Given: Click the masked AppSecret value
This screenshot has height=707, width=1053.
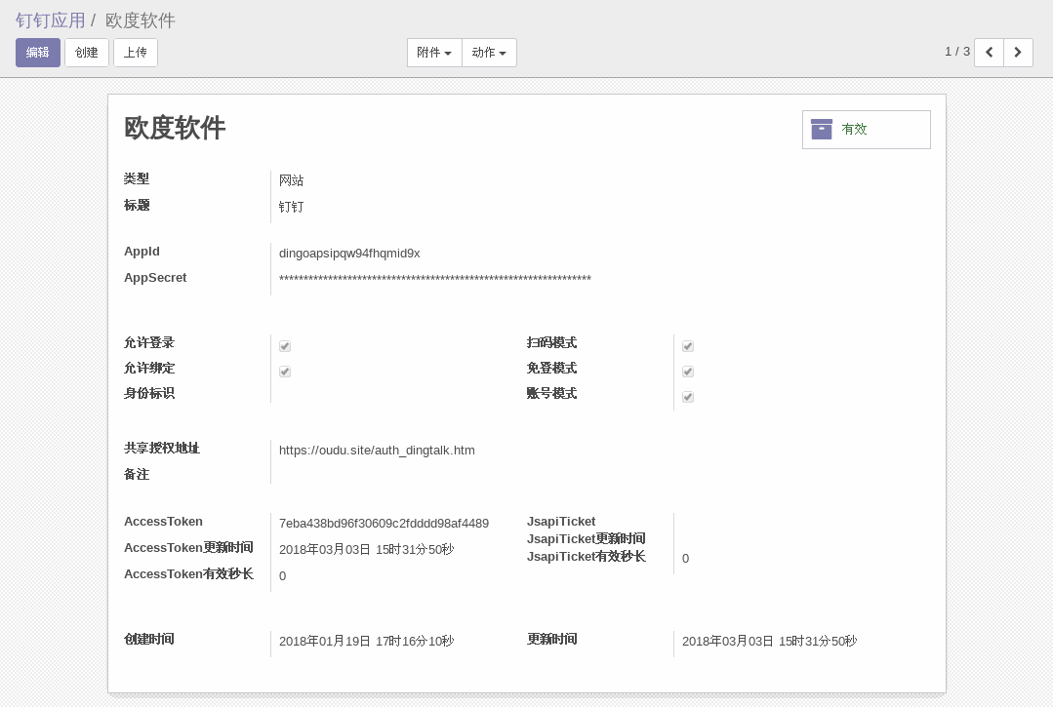Looking at the screenshot, I should (435, 278).
